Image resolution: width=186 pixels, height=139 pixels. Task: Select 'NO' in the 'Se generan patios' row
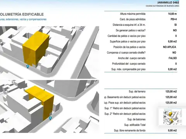point(175,31)
